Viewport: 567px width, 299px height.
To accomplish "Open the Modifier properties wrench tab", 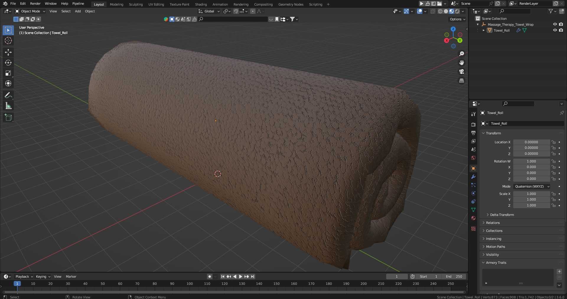I will pos(473,177).
